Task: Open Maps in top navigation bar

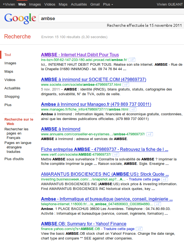Action: 63,4
